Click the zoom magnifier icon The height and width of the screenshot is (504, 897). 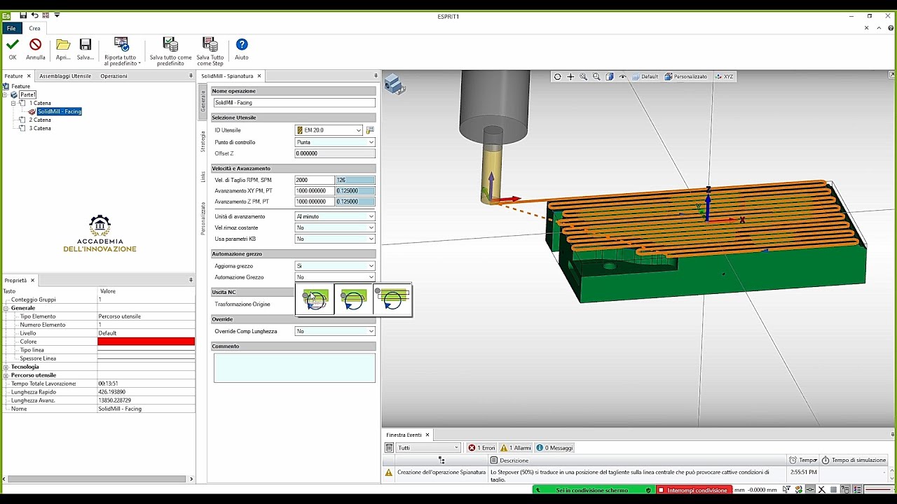point(583,76)
